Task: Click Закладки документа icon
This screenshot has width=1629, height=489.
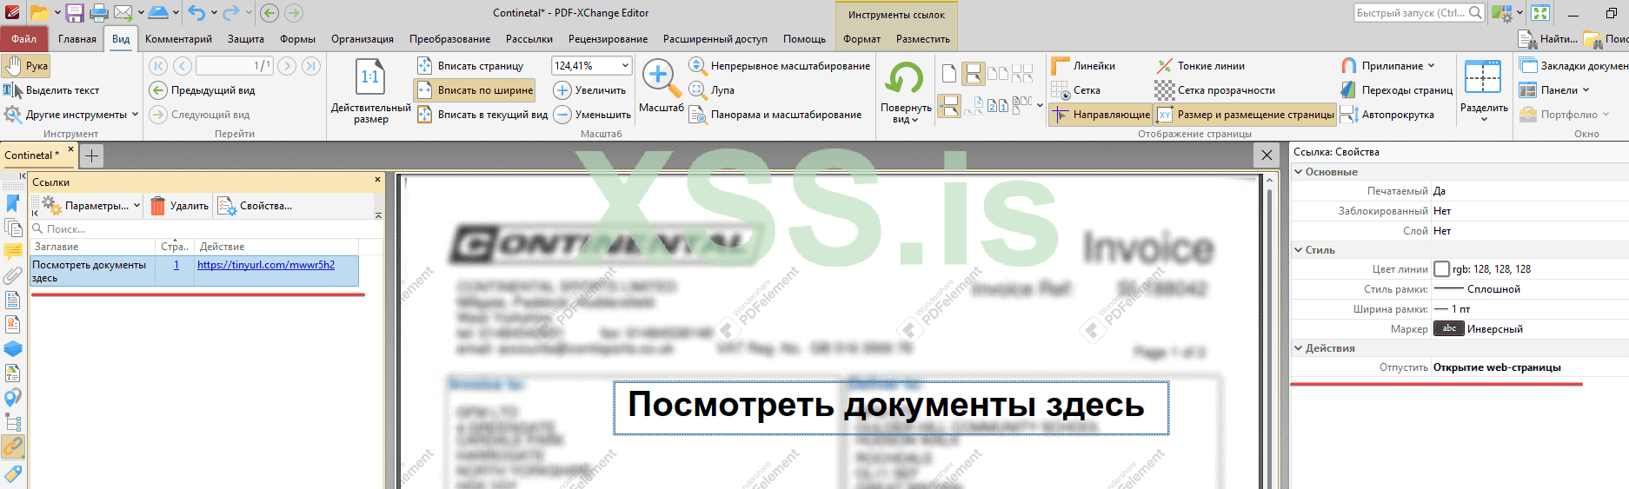Action: (x=1528, y=66)
